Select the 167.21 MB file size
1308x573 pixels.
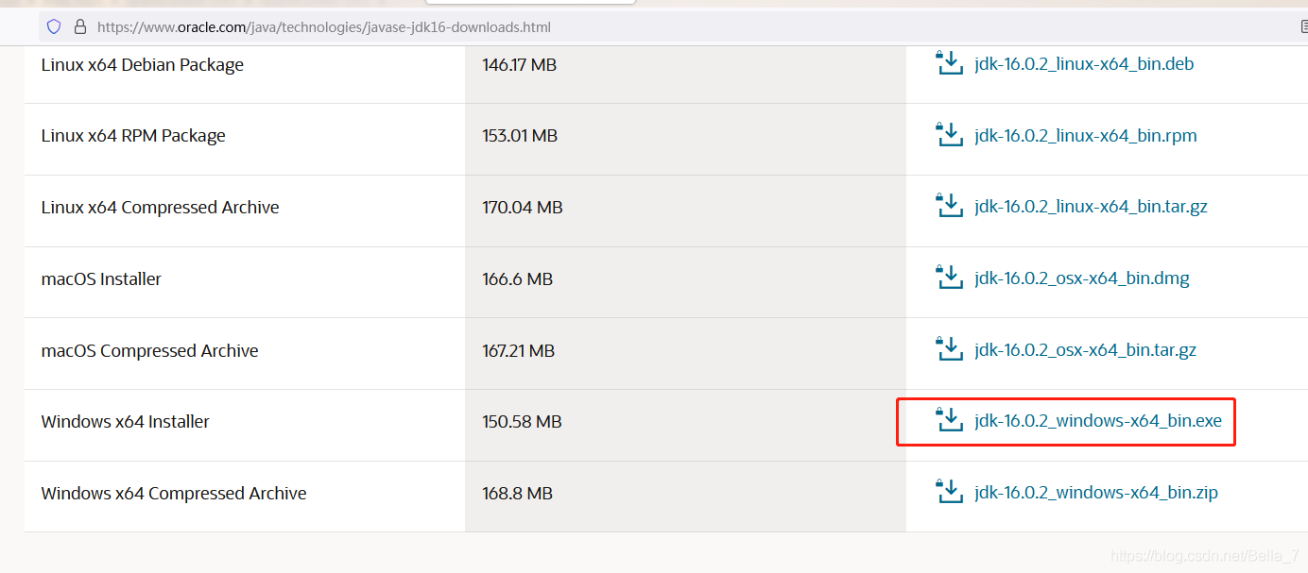tap(519, 351)
